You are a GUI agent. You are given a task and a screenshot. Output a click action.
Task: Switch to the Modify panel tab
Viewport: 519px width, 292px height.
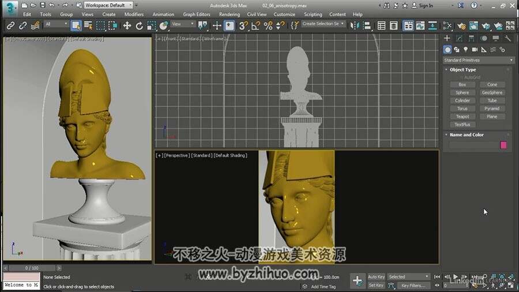point(459,39)
